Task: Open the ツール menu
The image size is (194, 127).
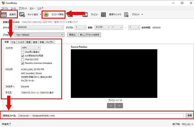Action: [x=13, y=8]
